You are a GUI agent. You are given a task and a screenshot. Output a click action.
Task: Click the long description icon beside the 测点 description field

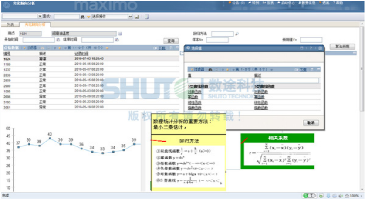[x=120, y=34]
